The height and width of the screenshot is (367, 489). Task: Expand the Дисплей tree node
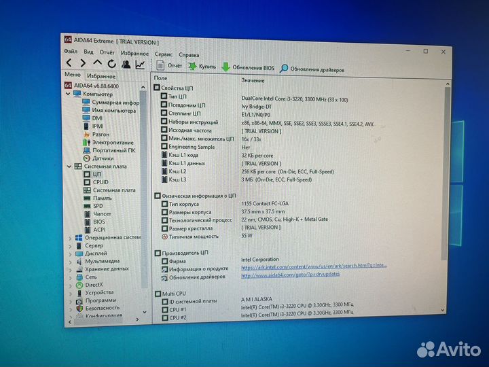coord(70,254)
